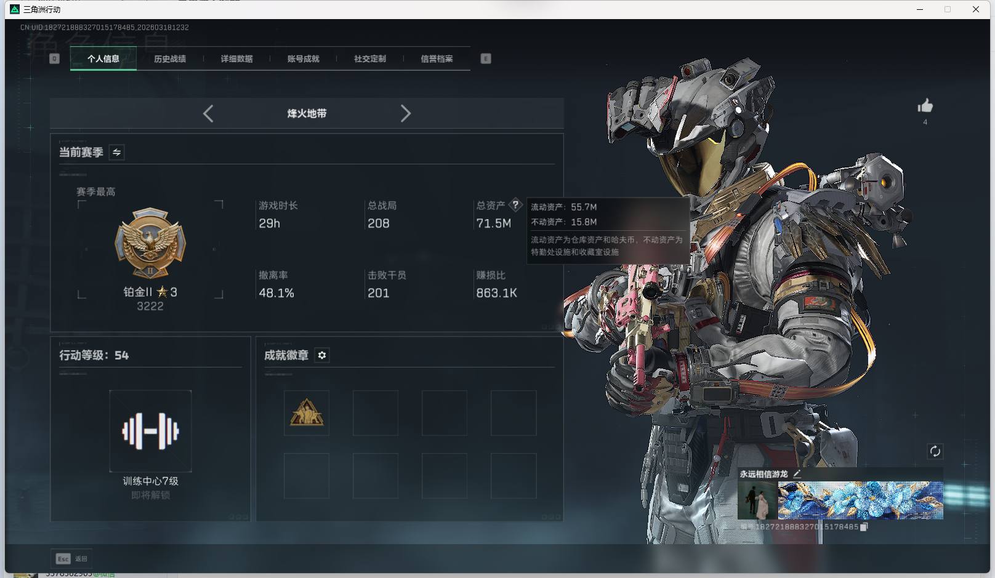Click the E next-tab key icon
Image resolution: width=995 pixels, height=578 pixels.
click(x=486, y=58)
